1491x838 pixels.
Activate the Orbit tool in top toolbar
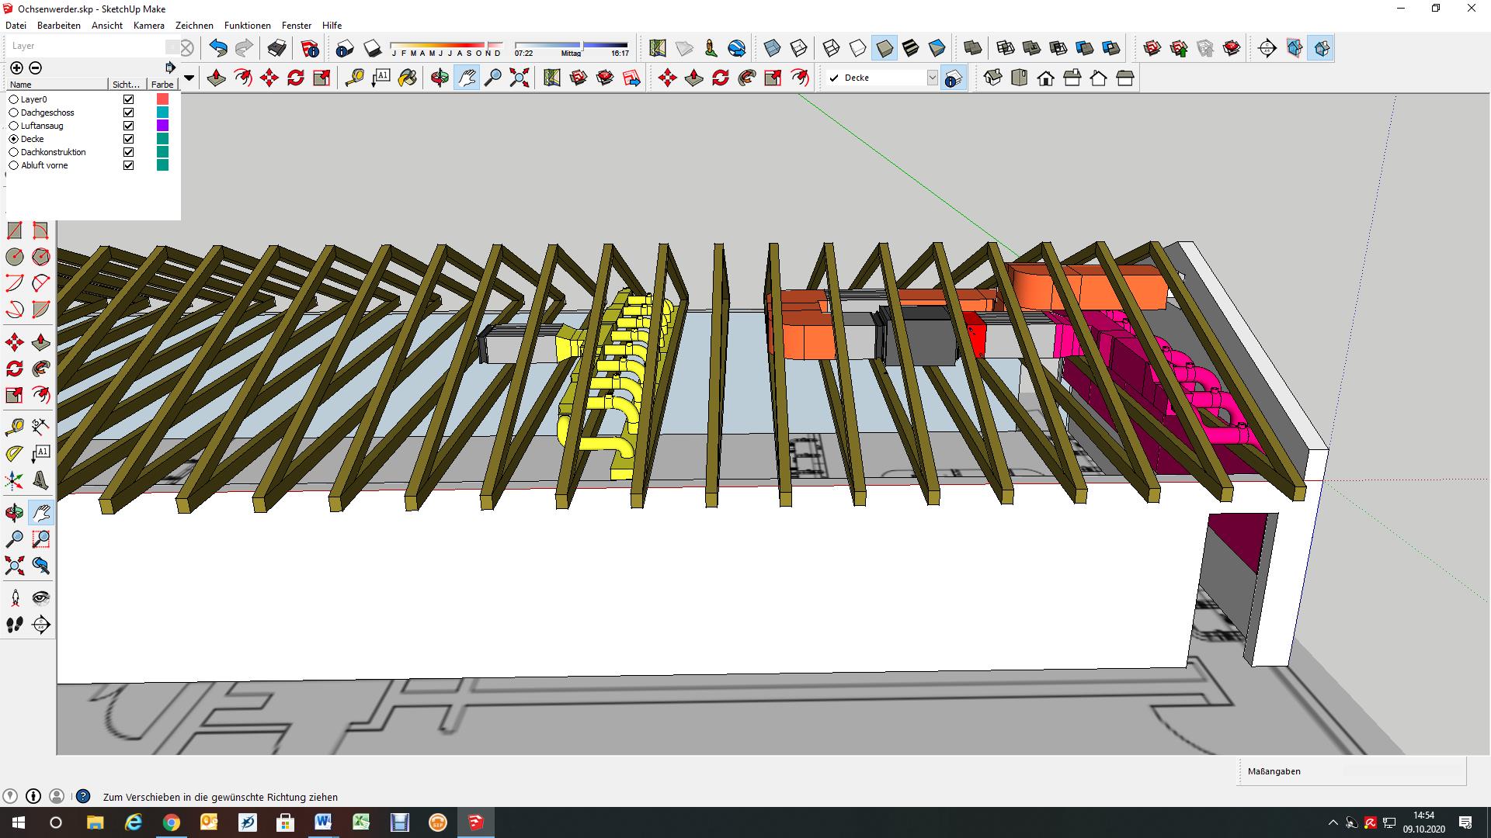(439, 78)
